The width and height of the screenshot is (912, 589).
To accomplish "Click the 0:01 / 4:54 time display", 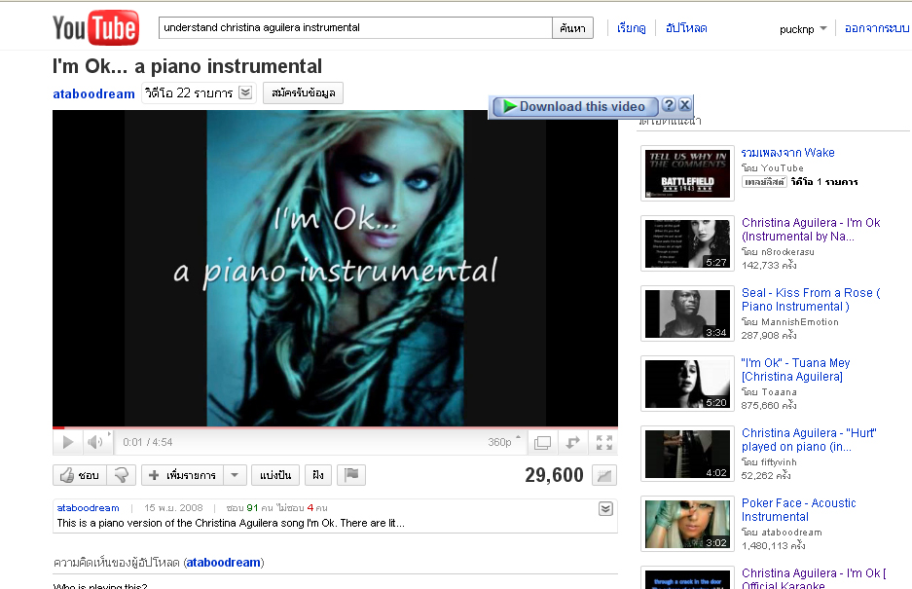I will click(x=148, y=442).
